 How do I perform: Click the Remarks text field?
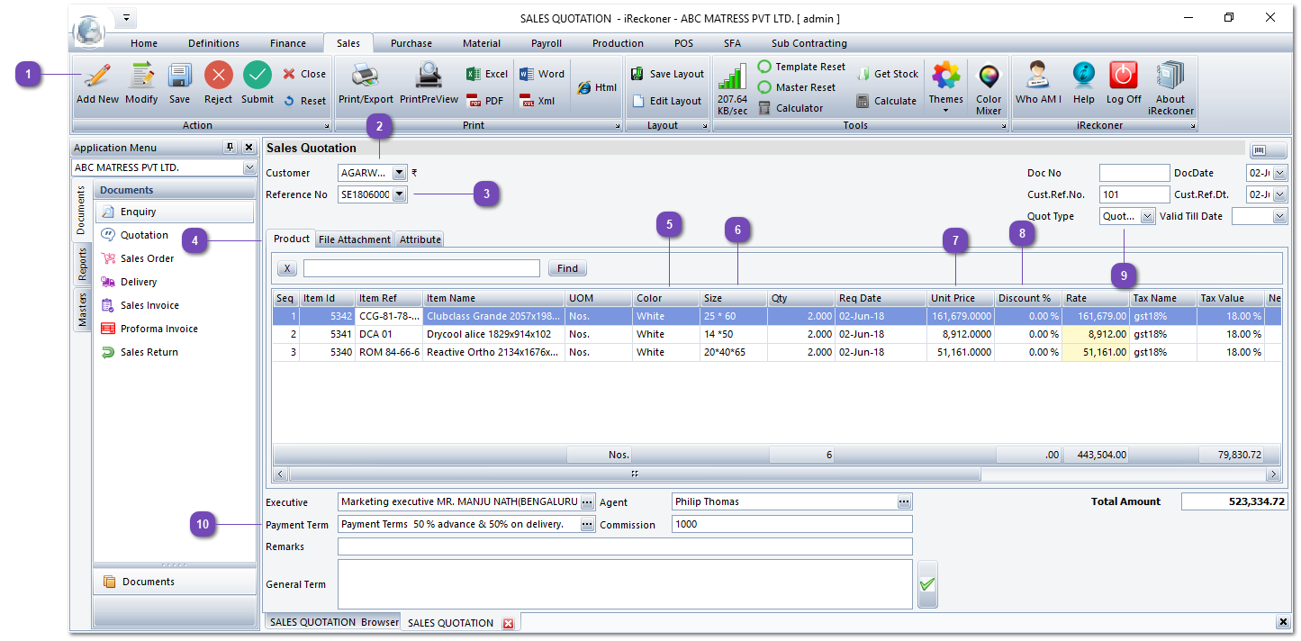tap(625, 546)
